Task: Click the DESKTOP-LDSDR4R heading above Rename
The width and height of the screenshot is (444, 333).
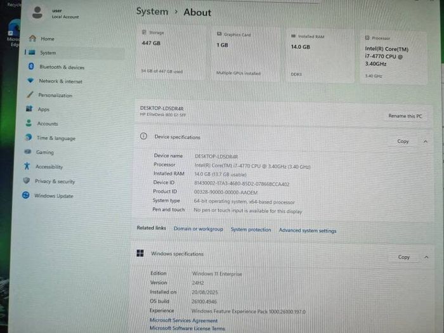Action: [162, 108]
